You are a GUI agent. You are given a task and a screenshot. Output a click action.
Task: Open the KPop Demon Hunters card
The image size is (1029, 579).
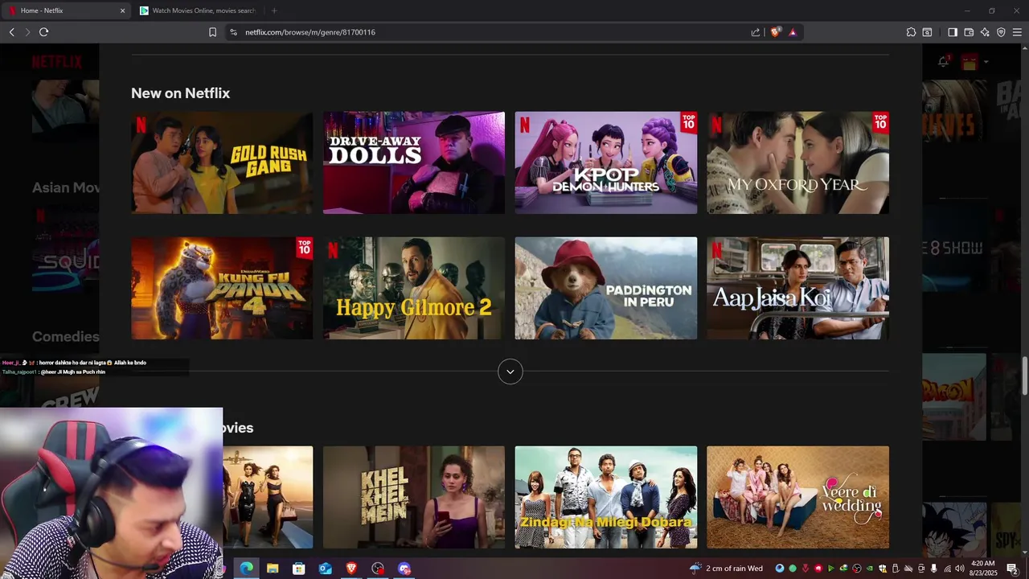(606, 162)
